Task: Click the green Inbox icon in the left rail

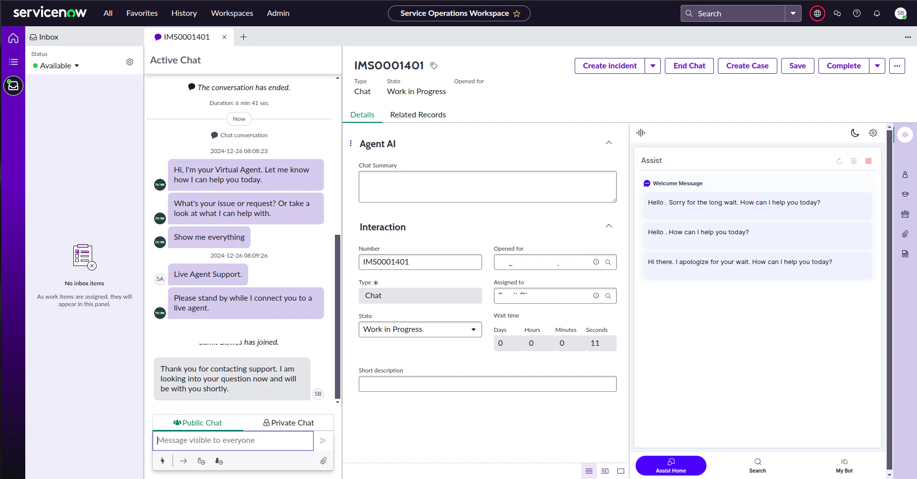Action: coord(13,85)
